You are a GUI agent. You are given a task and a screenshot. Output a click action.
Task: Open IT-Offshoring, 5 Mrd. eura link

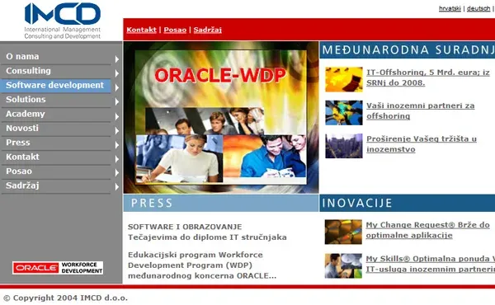(427, 77)
